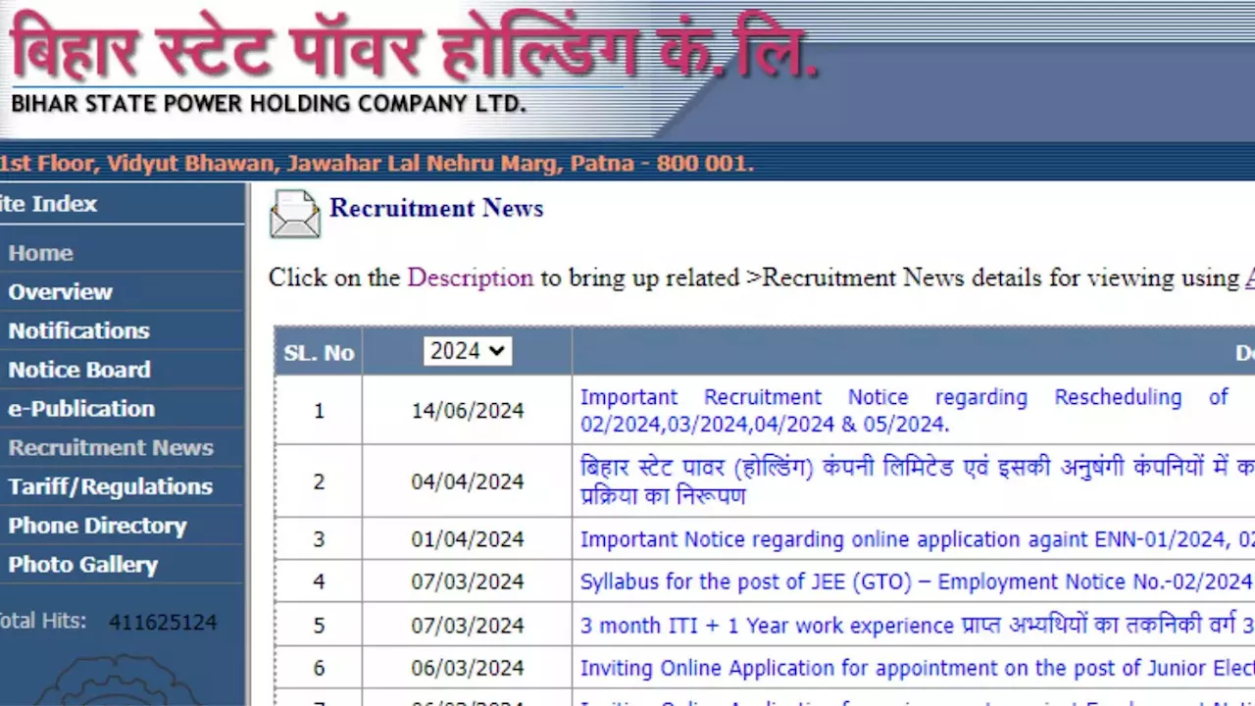This screenshot has height=706, width=1255.
Task: Open the Phone Directory
Action: click(x=98, y=526)
